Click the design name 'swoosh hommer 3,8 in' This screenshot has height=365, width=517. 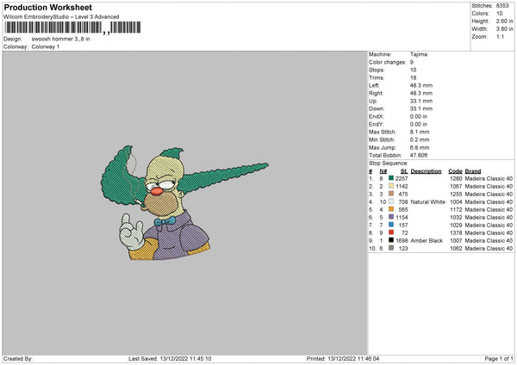(60, 39)
